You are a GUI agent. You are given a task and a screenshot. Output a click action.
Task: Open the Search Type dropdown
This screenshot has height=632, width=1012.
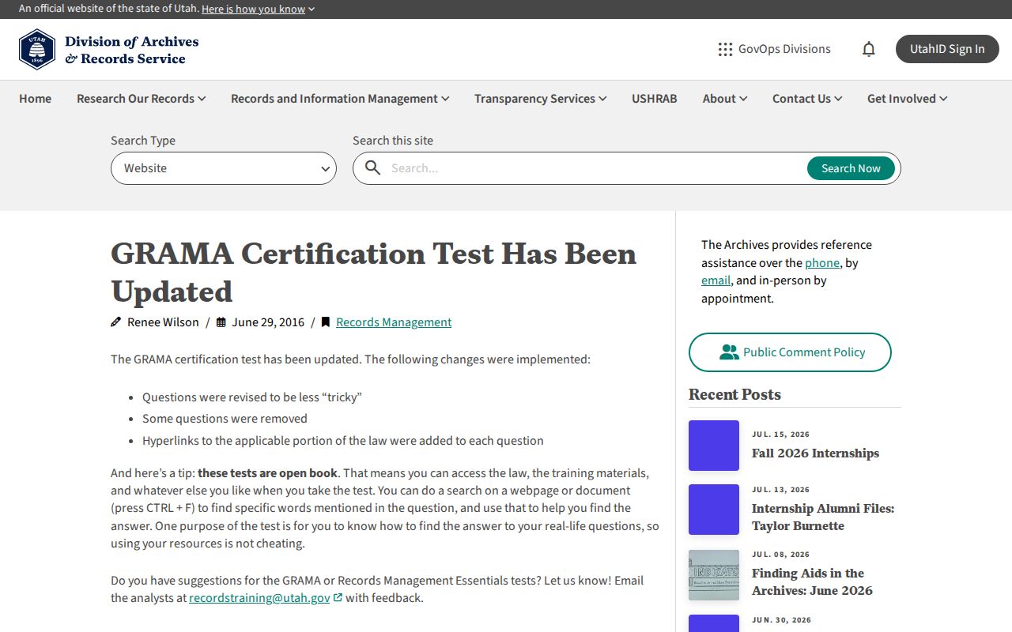(224, 168)
